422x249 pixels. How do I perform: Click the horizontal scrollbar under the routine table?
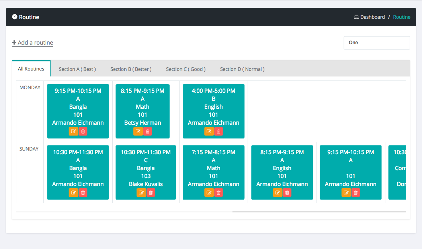pyautogui.click(x=318, y=212)
